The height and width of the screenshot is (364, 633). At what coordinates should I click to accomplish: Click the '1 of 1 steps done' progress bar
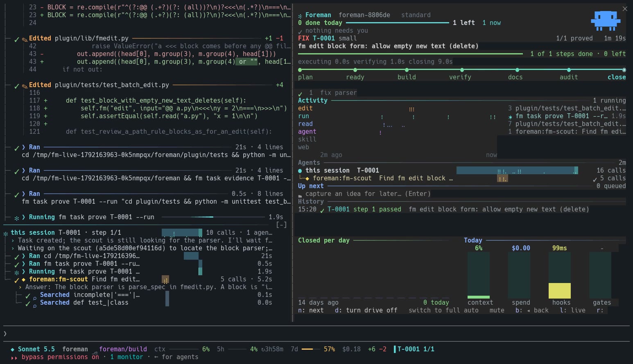[410, 54]
